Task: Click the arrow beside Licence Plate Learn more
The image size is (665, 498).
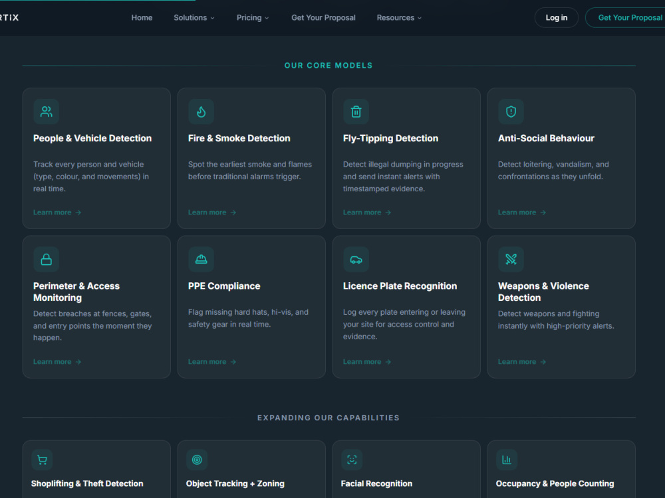Action: click(388, 362)
